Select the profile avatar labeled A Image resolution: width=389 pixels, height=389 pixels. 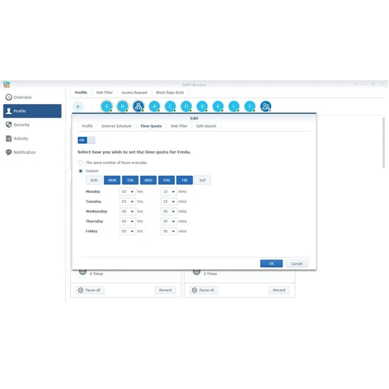[x=154, y=106]
